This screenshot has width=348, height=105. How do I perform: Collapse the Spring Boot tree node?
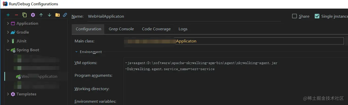(x=8, y=50)
